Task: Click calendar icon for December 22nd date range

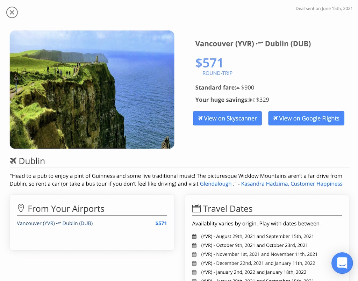Action: [x=194, y=263]
